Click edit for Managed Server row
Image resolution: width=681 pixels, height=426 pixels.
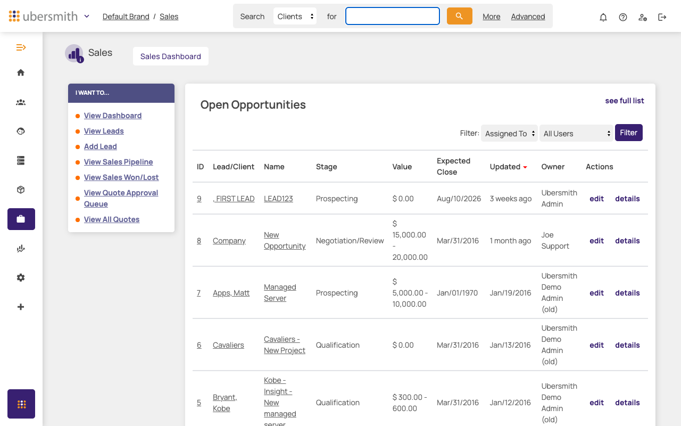[597, 293]
